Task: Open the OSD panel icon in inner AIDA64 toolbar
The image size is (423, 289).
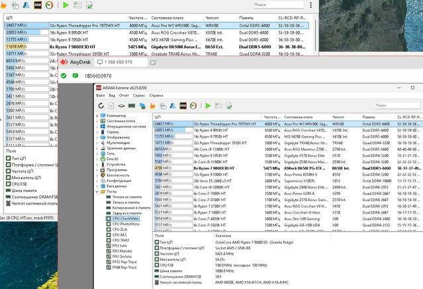Action: point(183,106)
